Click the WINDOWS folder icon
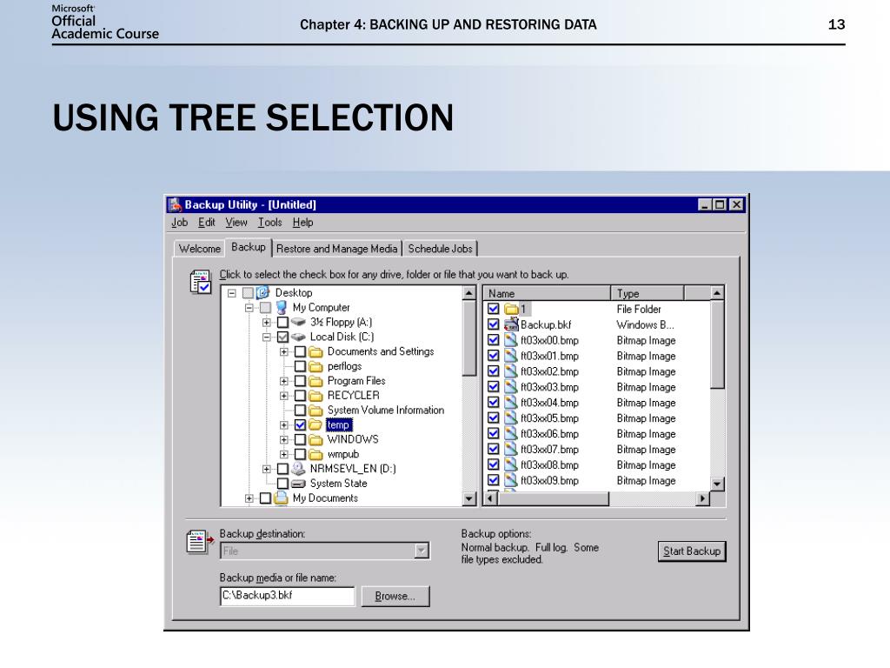Screen dimensions: 890x668 (x=316, y=439)
